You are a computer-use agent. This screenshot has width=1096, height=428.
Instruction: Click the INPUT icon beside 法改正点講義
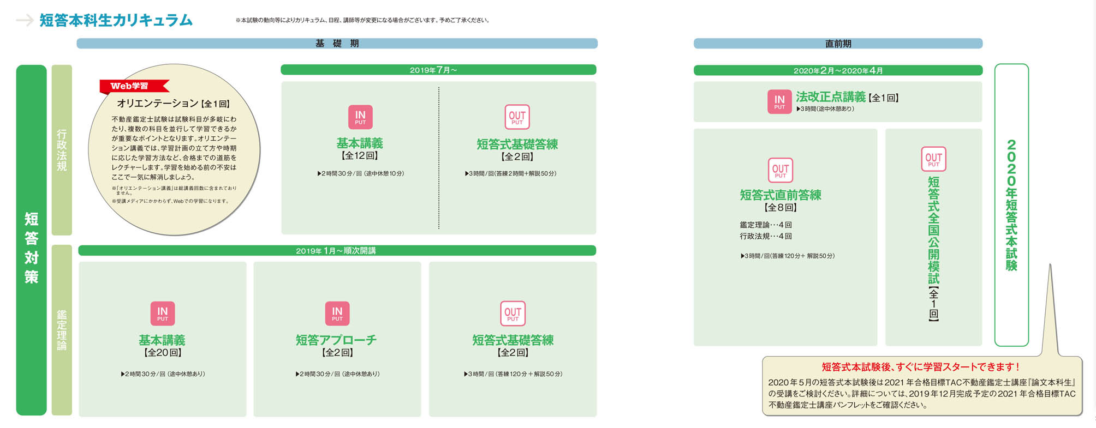click(x=779, y=101)
